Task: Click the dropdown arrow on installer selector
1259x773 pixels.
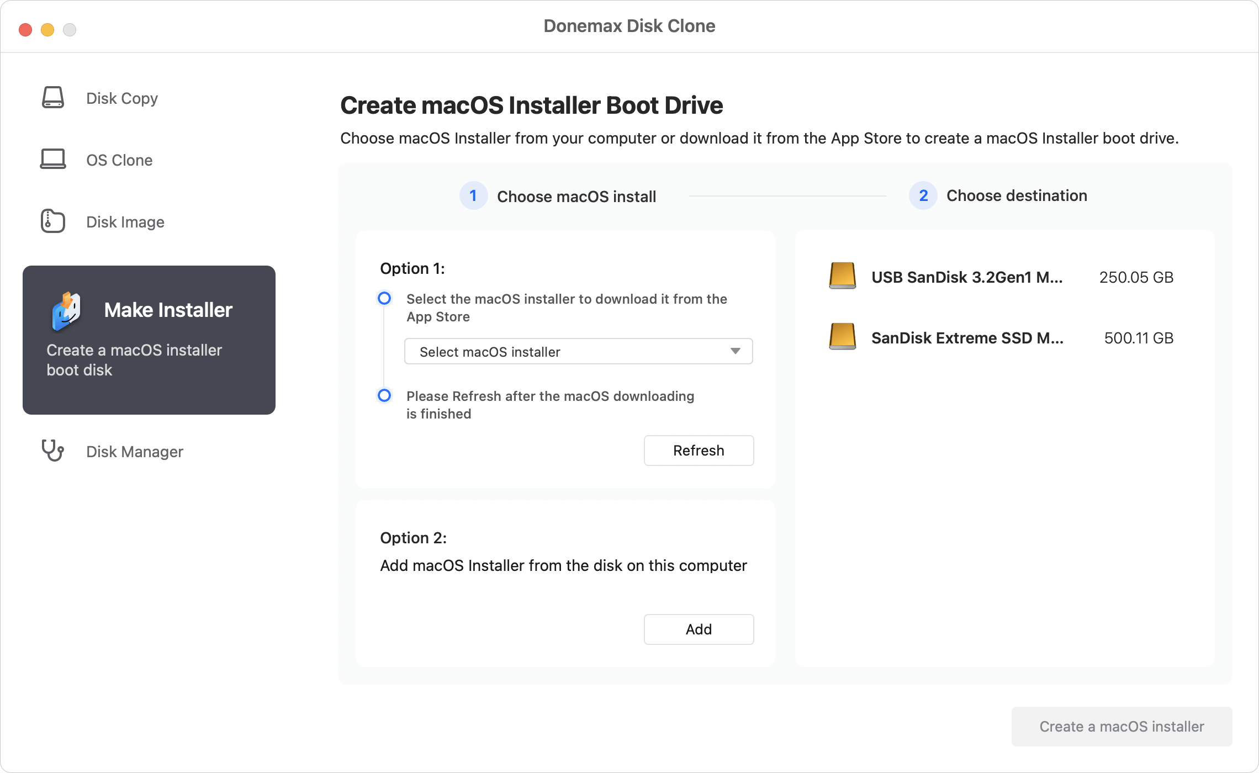Action: [735, 351]
